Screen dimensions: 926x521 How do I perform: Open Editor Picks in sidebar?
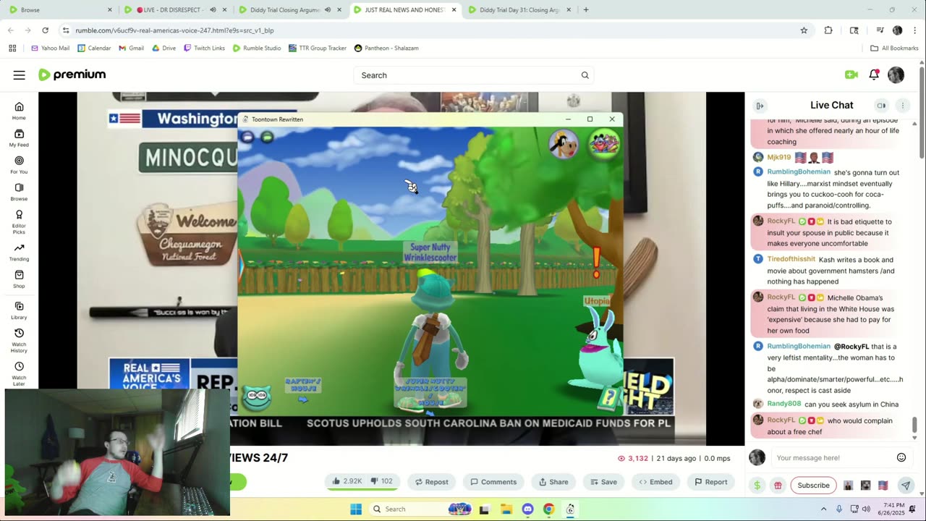coord(19,221)
